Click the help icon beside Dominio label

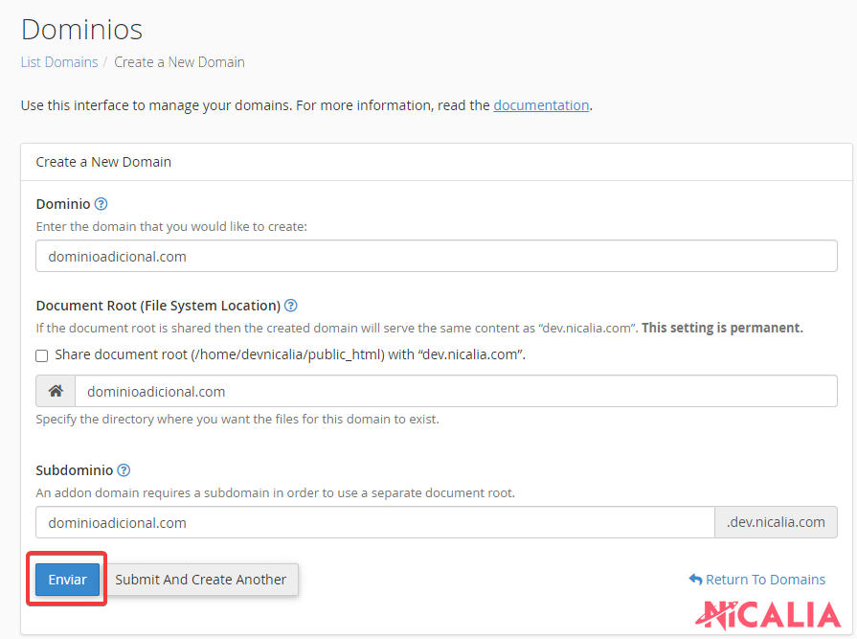pyautogui.click(x=101, y=204)
